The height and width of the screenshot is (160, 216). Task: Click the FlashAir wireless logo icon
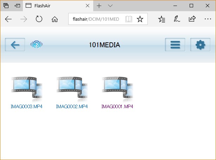click(37, 44)
